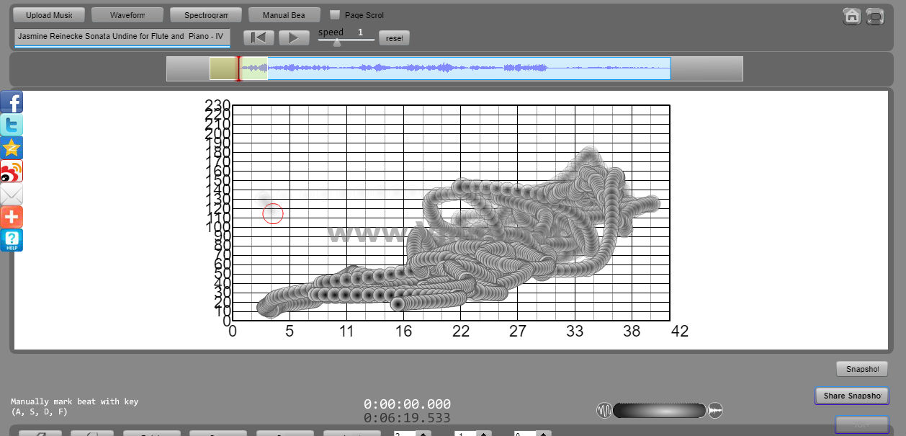
Task: Reset the playback speed
Action: tap(394, 38)
